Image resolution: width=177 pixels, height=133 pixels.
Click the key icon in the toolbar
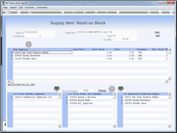click(x=8, y=12)
